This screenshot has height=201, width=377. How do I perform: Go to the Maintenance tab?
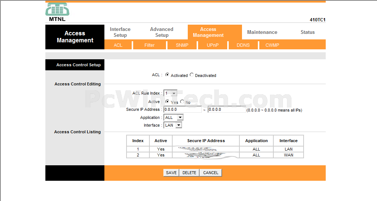coord(262,32)
